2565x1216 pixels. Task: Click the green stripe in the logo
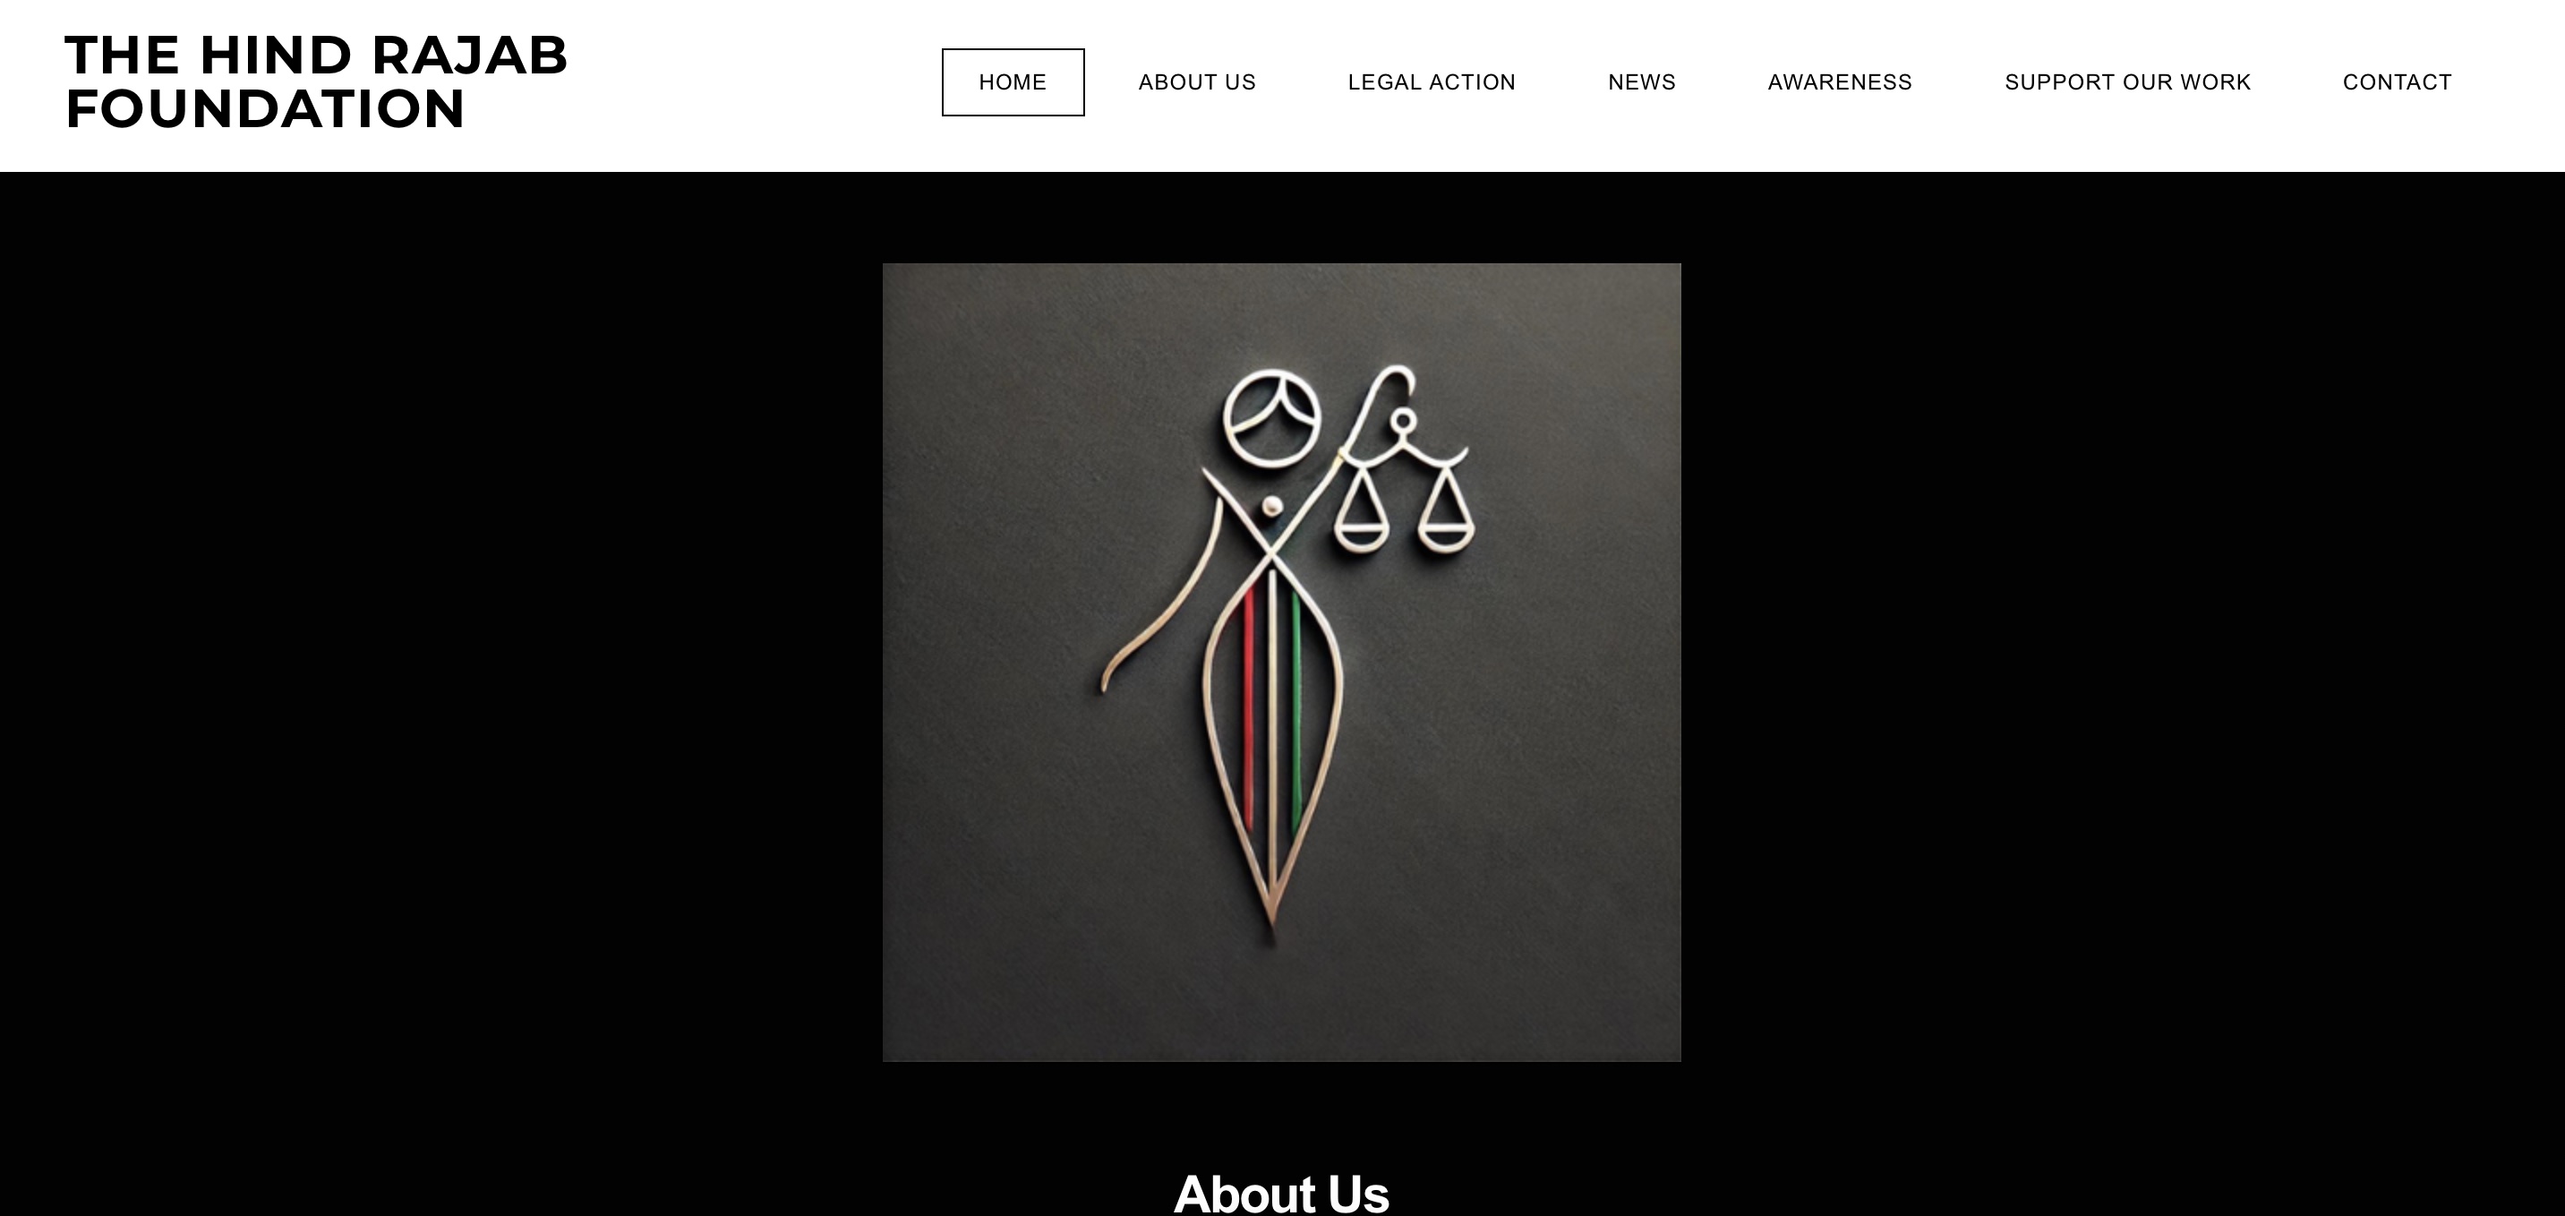pos(1295,712)
